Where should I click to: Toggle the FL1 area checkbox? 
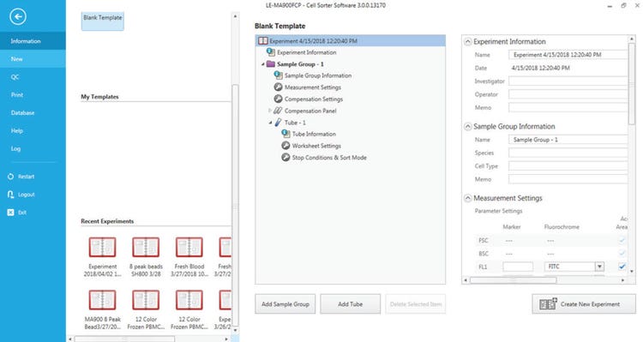tap(622, 267)
